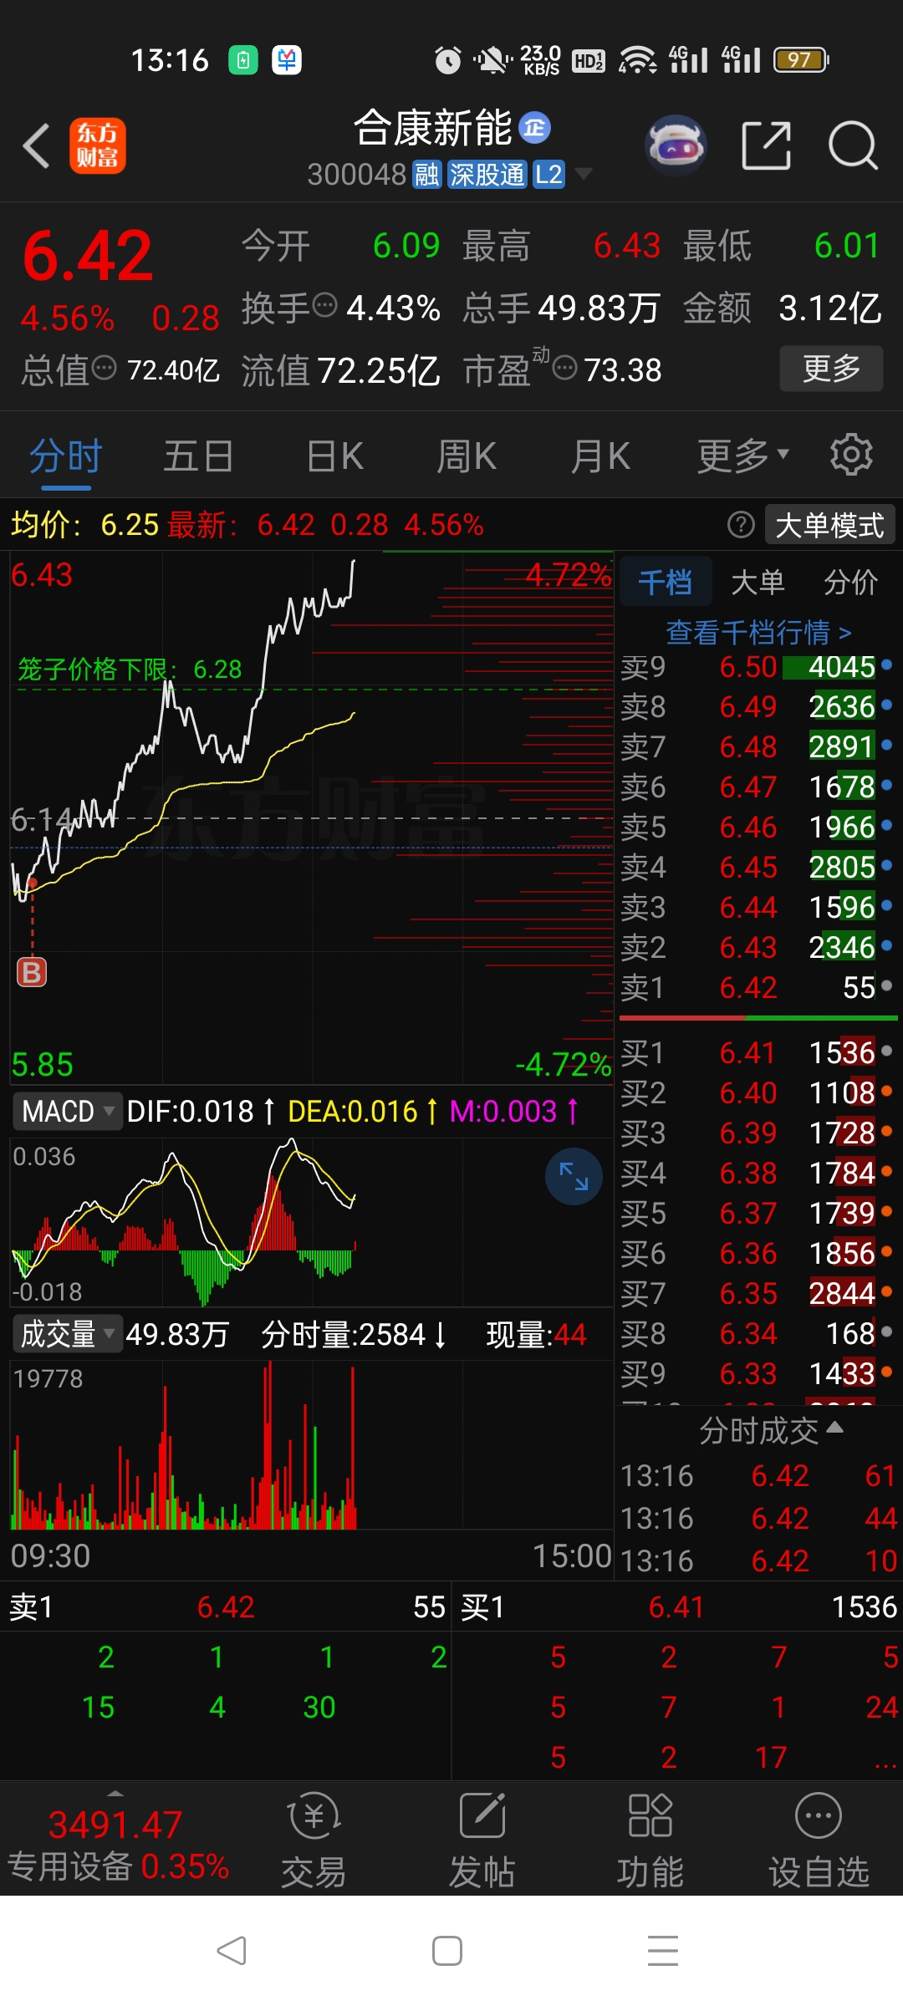Select the 分价 tab
Image resolution: width=903 pixels, height=2006 pixels.
click(850, 581)
